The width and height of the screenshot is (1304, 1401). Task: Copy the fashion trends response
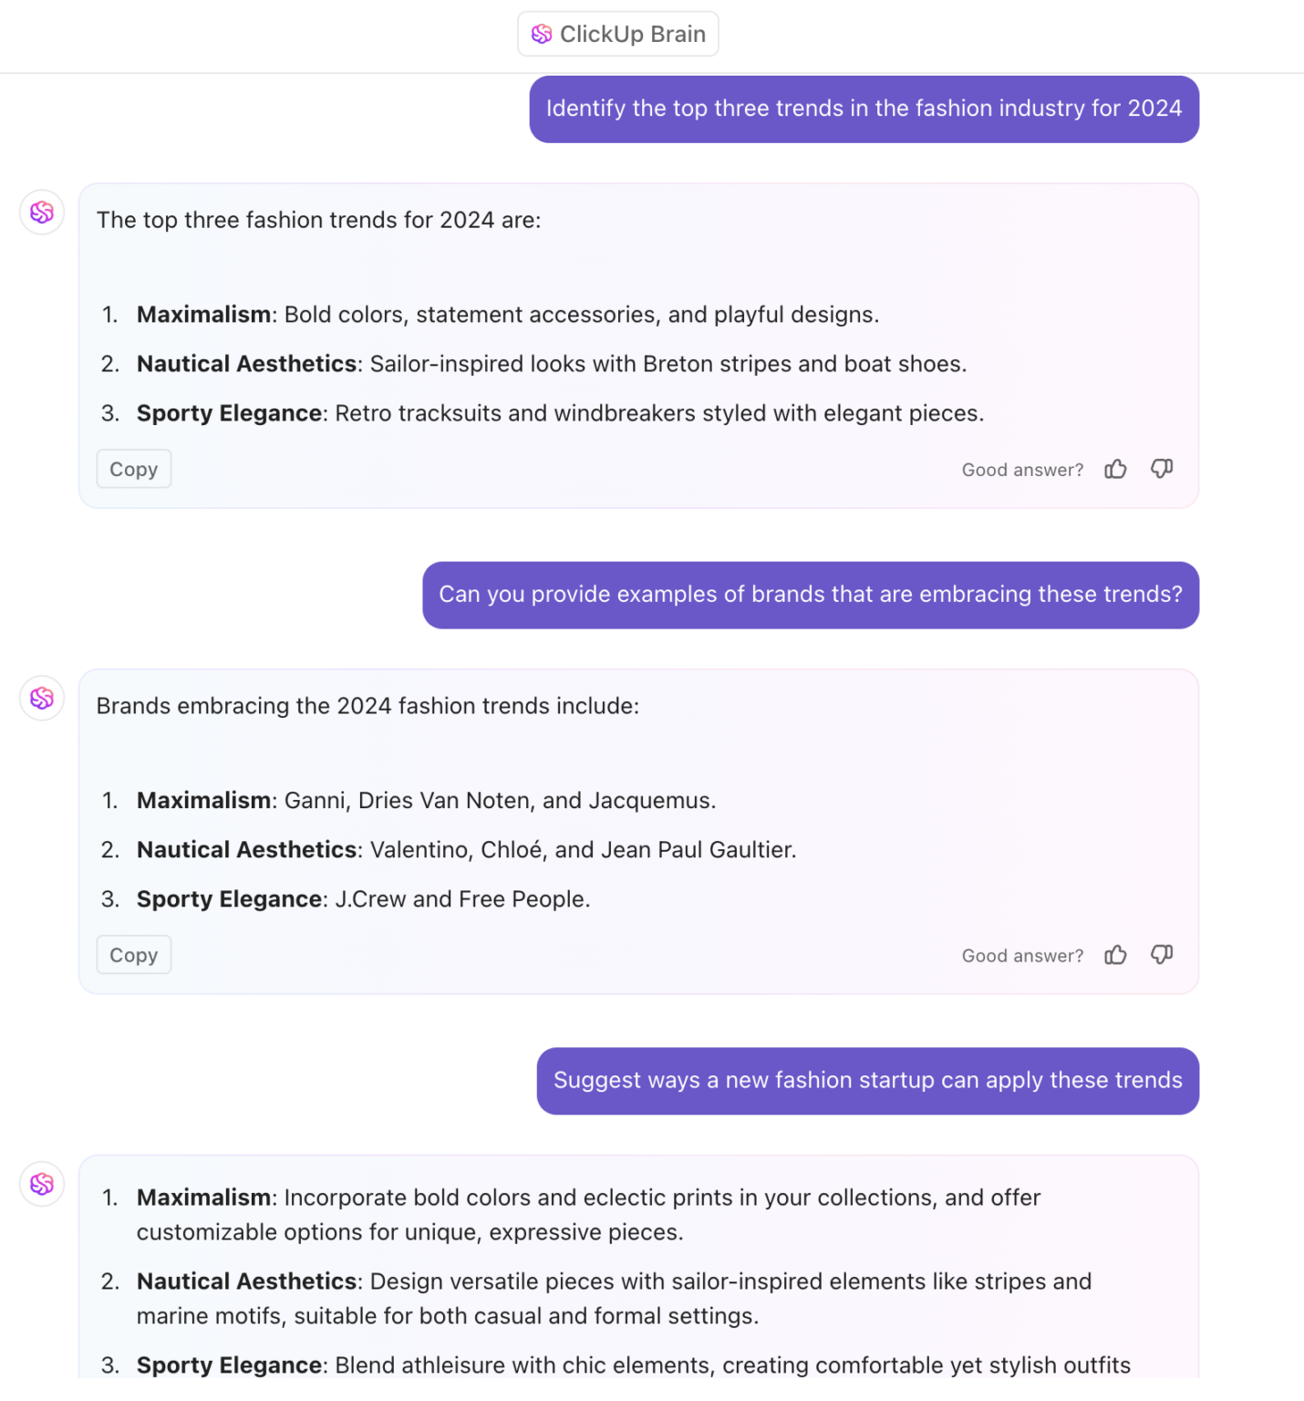click(x=133, y=469)
